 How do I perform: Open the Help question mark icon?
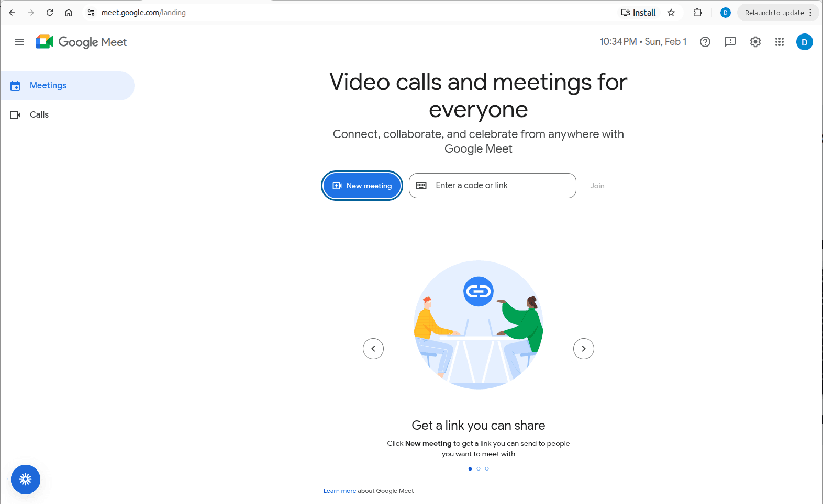click(x=705, y=42)
